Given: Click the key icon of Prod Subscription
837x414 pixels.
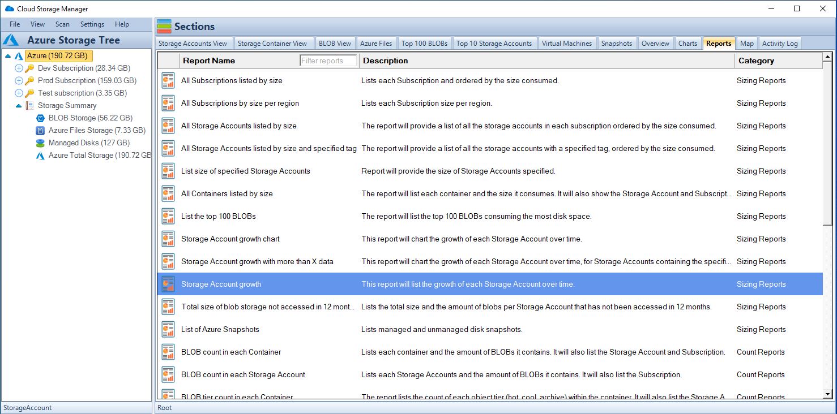Looking at the screenshot, I should 29,80.
